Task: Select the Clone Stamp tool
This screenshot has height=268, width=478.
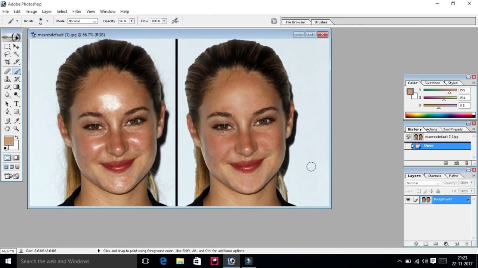Action: (7, 79)
